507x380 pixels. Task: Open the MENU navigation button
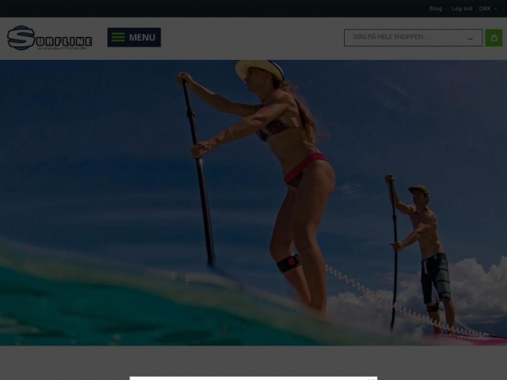point(134,38)
